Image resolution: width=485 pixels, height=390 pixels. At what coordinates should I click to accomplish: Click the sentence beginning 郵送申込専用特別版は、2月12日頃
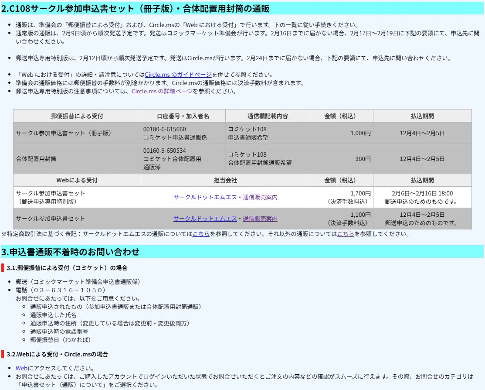(234, 58)
